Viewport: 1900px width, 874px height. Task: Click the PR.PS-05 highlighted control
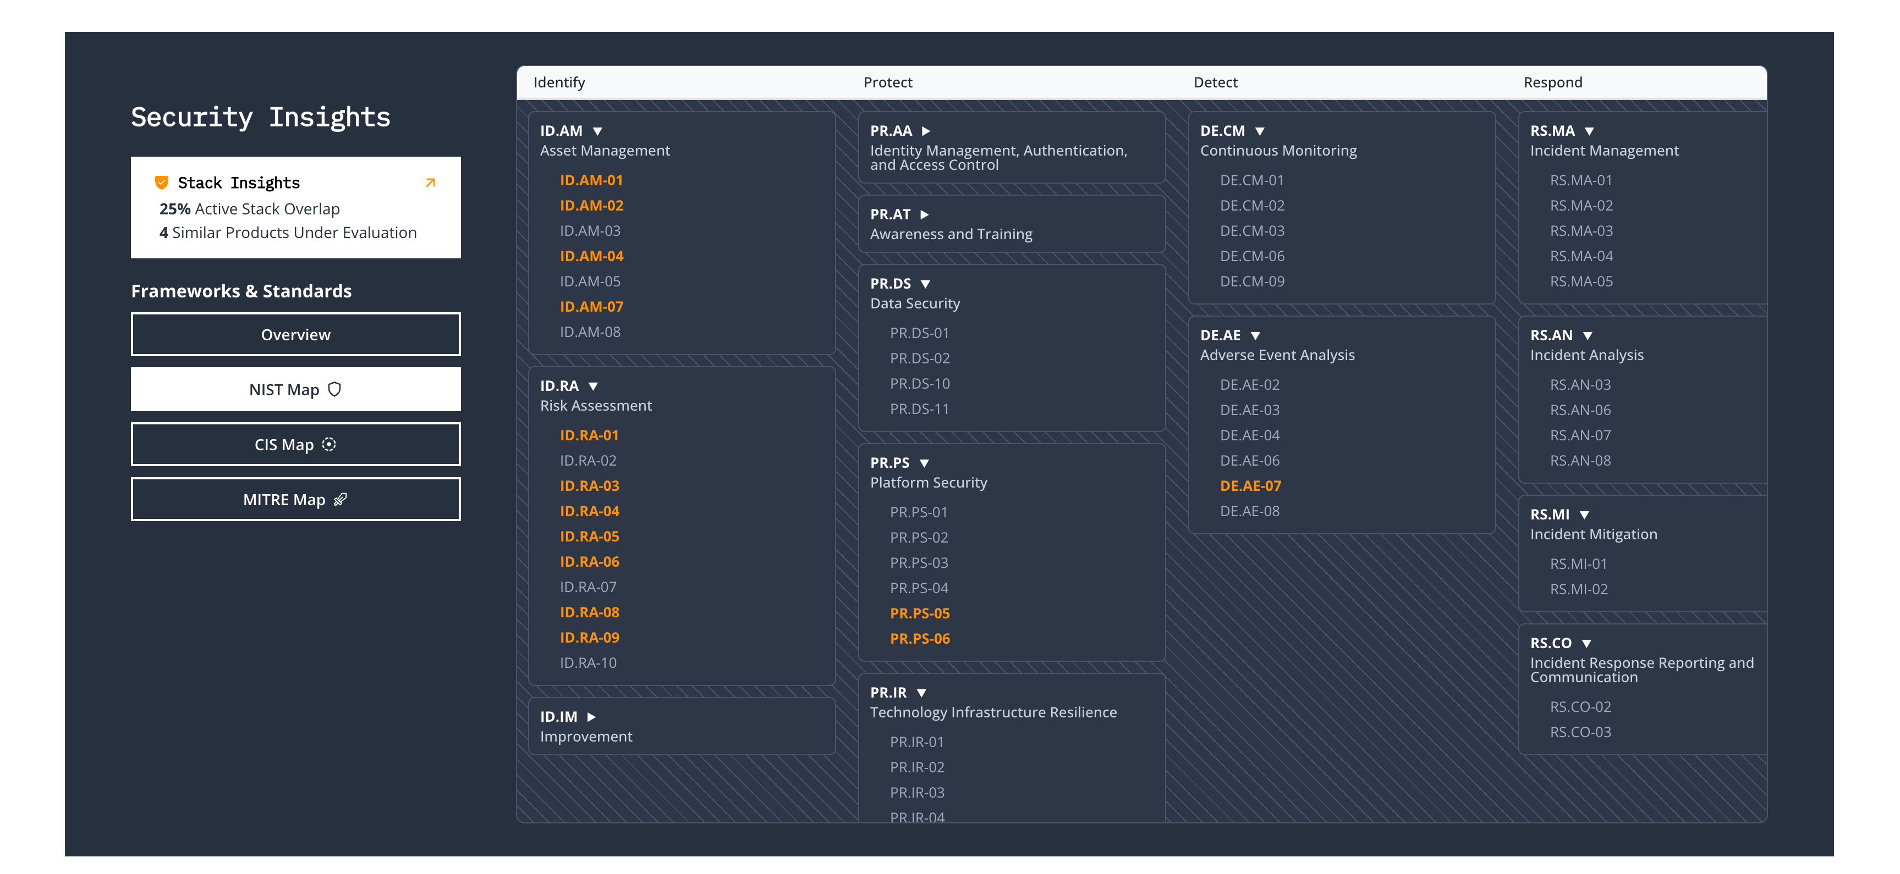tap(919, 613)
